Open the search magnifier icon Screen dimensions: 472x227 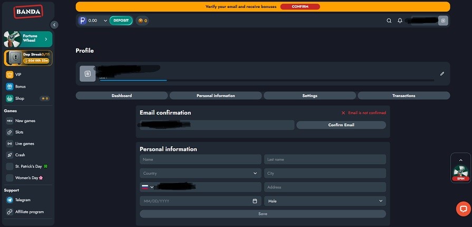coord(389,21)
